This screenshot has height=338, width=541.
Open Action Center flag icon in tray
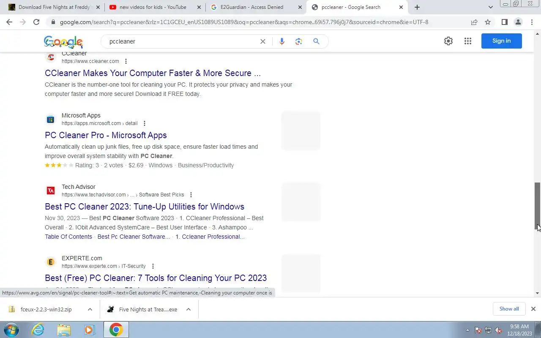(478, 330)
